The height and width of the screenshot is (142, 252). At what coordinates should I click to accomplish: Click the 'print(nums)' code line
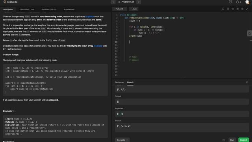135,36
